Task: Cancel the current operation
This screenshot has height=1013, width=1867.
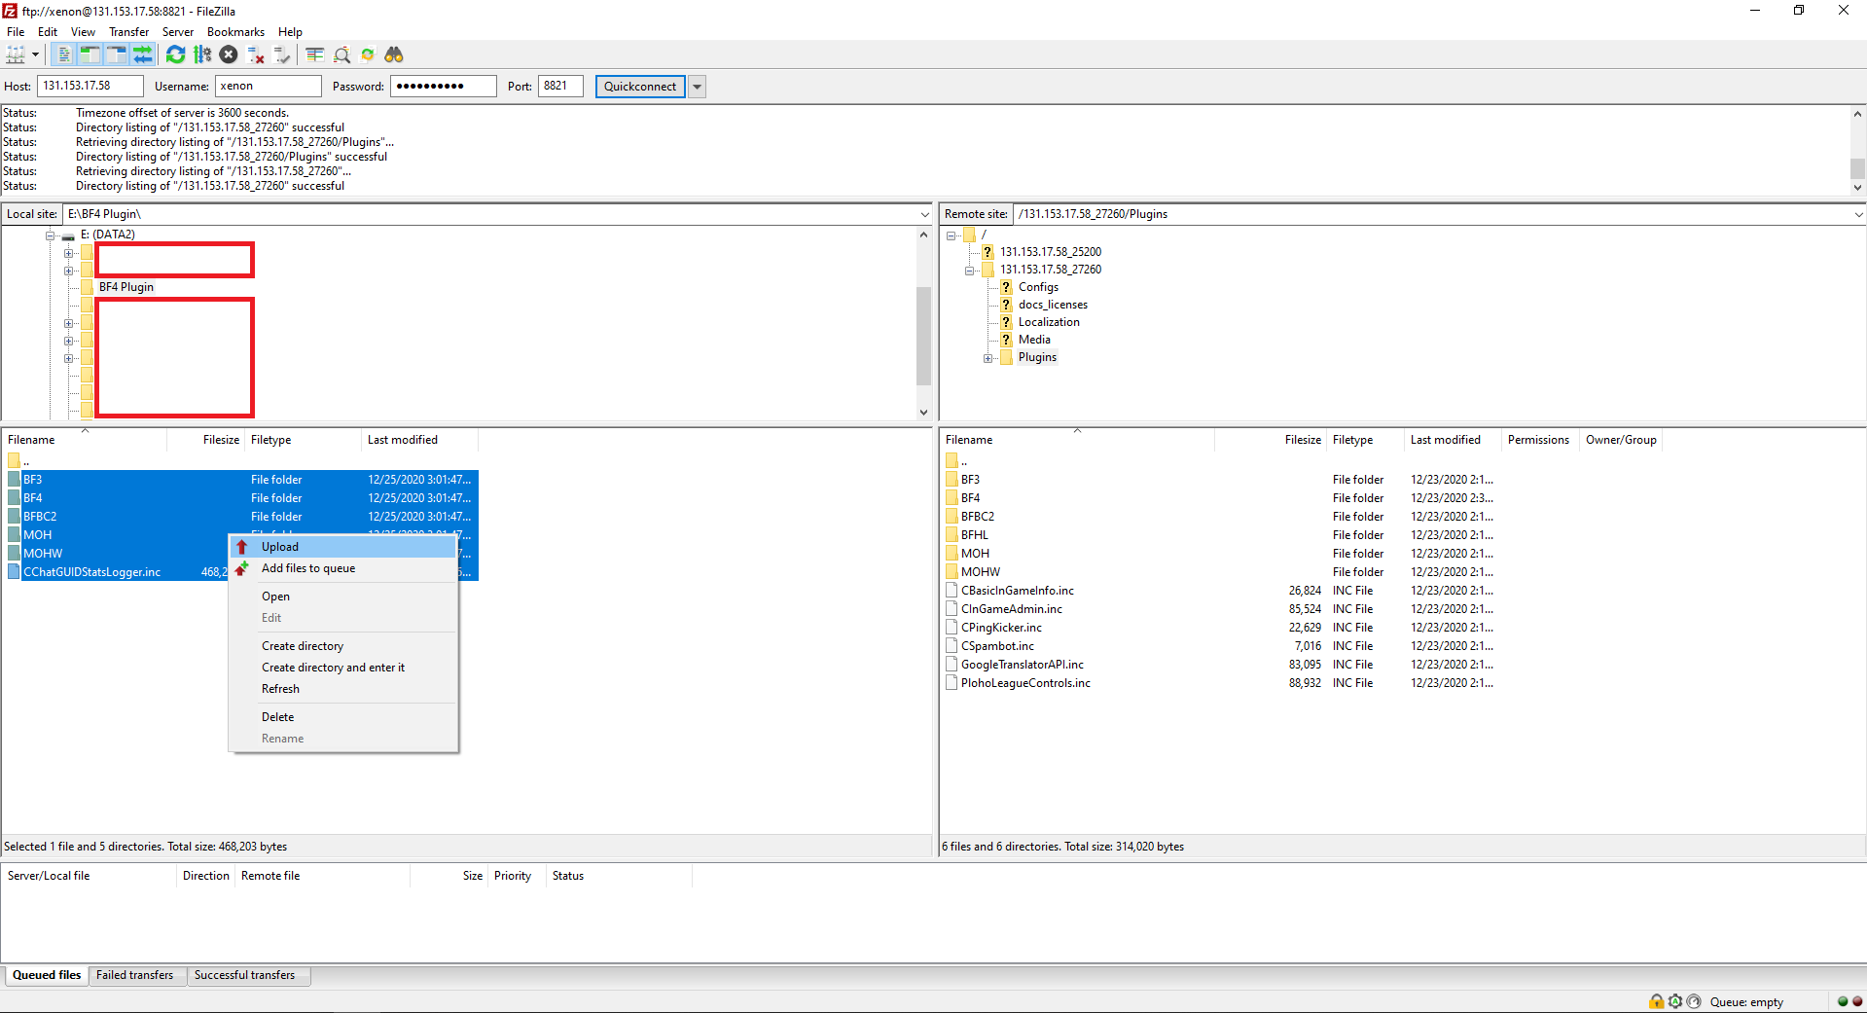Action: [229, 55]
